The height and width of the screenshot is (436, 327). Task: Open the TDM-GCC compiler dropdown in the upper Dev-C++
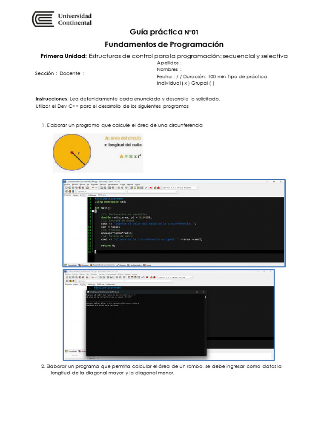click(180, 188)
